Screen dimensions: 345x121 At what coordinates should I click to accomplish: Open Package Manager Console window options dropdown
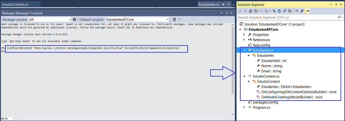tap(222, 13)
